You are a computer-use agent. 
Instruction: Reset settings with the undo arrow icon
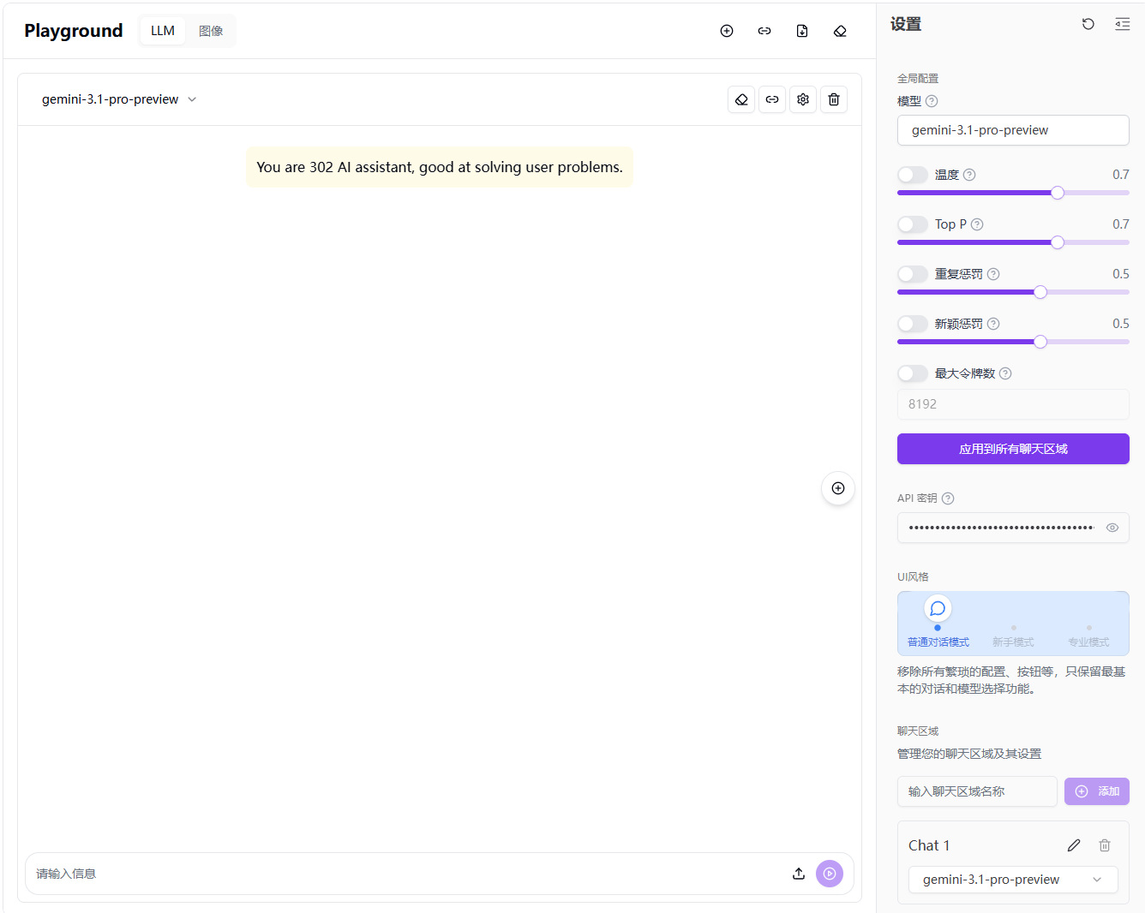pyautogui.click(x=1088, y=24)
